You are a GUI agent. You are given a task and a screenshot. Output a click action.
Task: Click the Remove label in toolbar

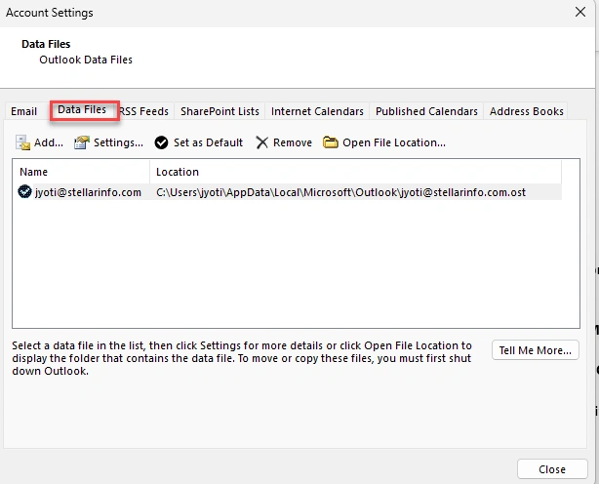pyautogui.click(x=293, y=142)
